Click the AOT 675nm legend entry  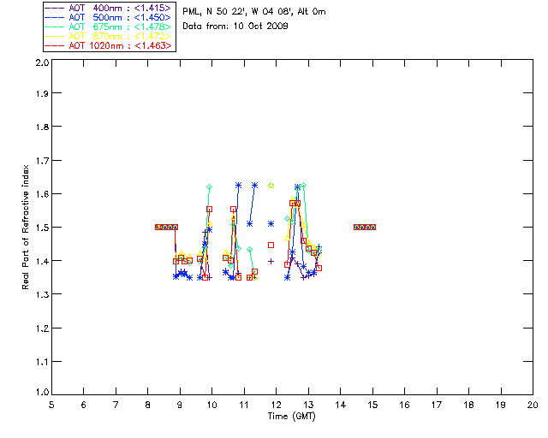109,27
